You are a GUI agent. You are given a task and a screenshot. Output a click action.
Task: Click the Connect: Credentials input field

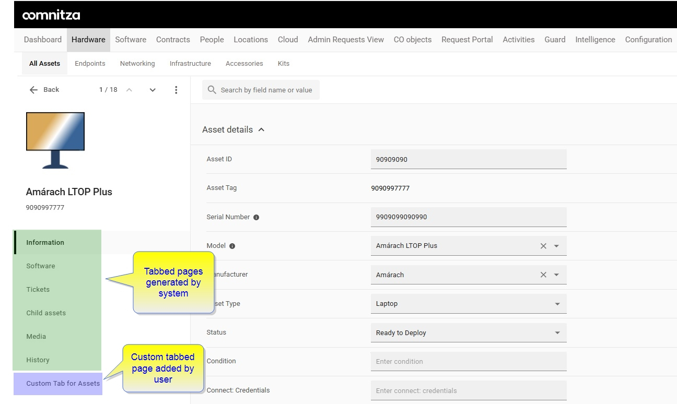tap(469, 390)
